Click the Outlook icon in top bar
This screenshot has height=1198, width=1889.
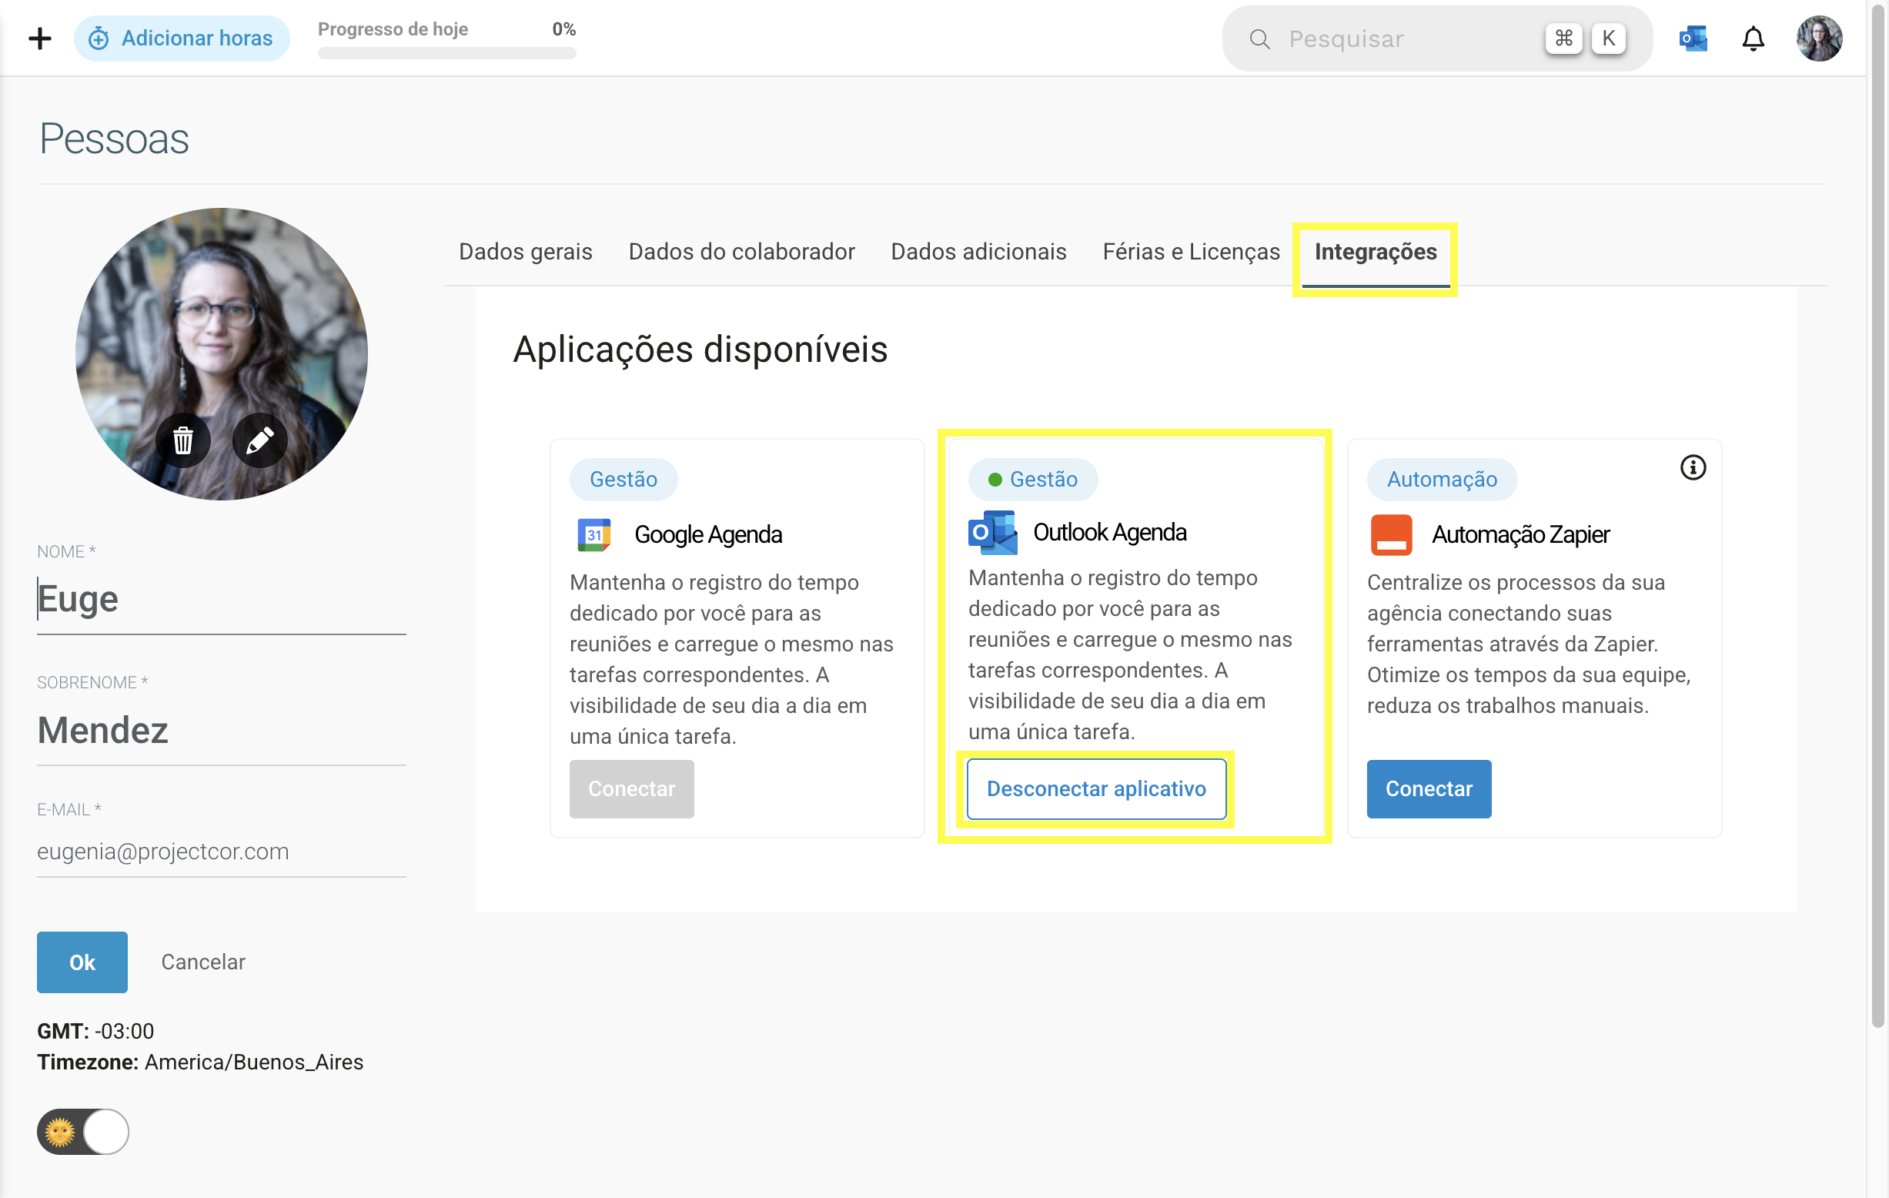click(x=1693, y=38)
